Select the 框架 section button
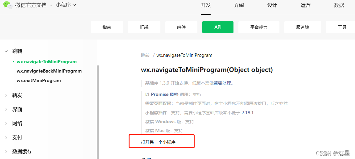The image size is (355, 159). click(x=144, y=27)
